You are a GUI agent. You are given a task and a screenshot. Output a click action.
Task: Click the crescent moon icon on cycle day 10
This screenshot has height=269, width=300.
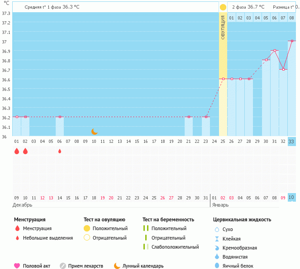(94, 132)
